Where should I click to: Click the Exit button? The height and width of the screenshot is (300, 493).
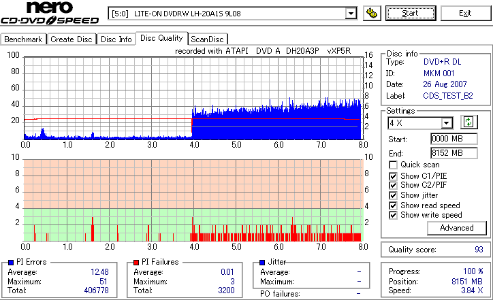point(465,13)
